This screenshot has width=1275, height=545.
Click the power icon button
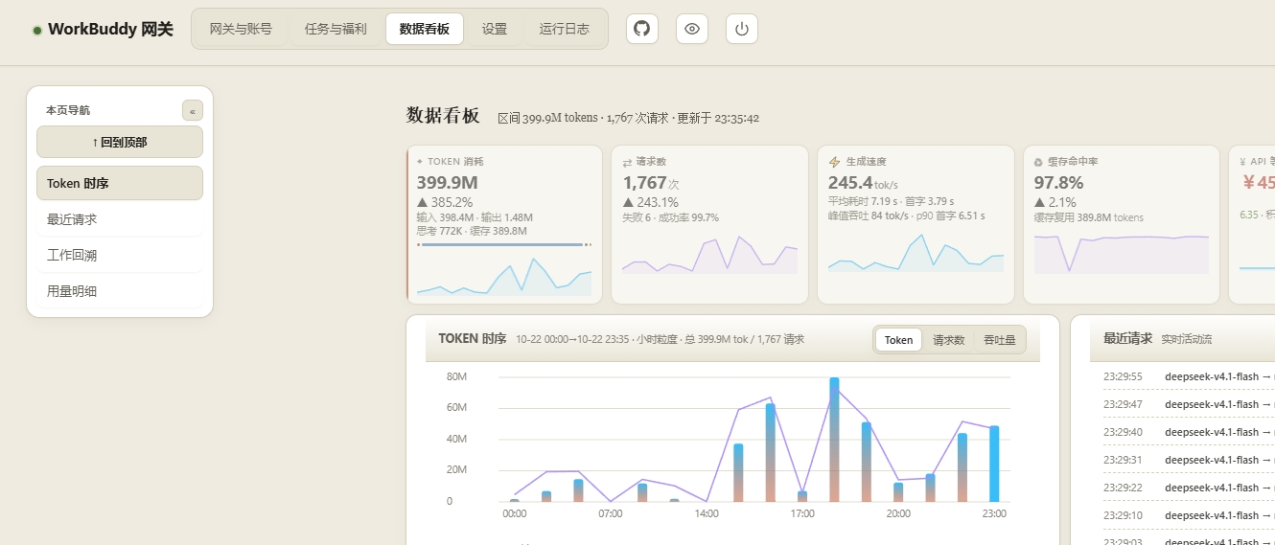tap(742, 29)
